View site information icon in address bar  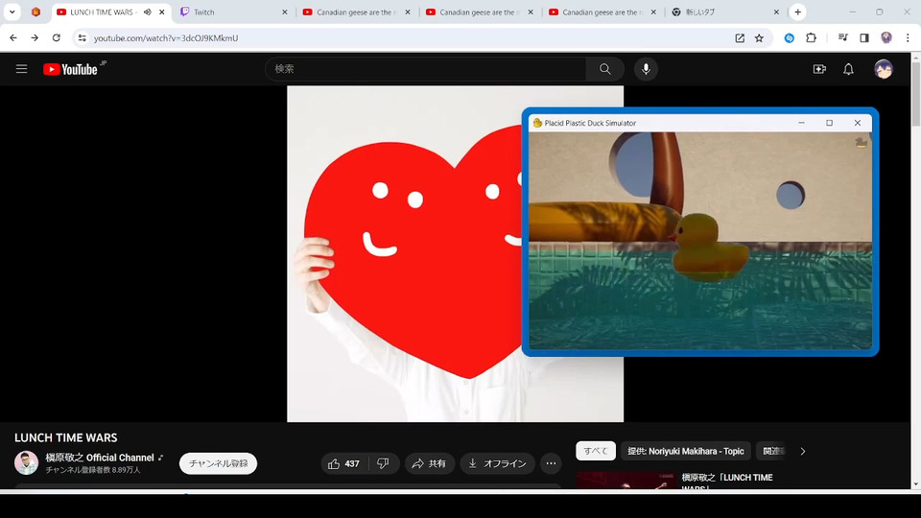[x=82, y=37]
